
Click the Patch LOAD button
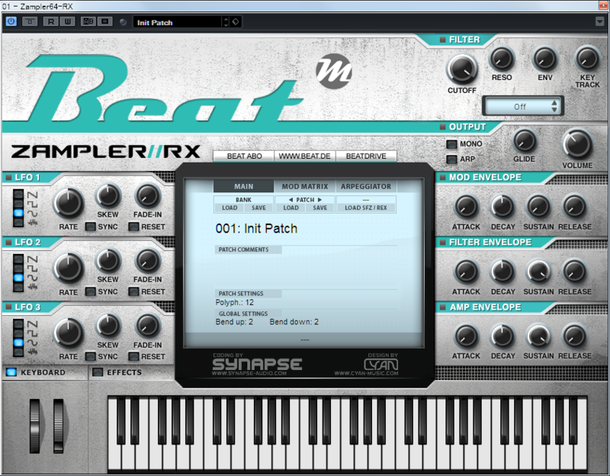coord(291,207)
